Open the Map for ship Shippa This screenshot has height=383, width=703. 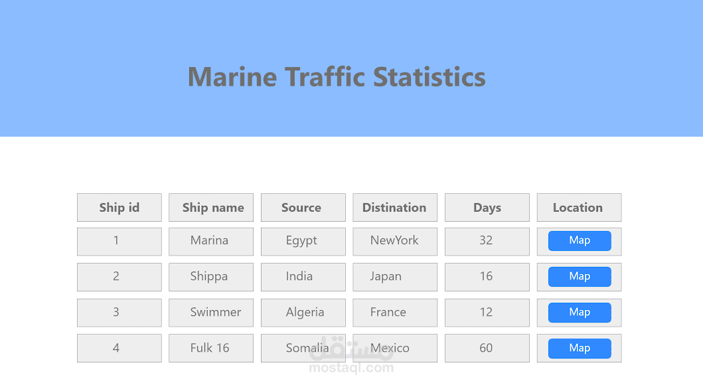click(x=580, y=277)
